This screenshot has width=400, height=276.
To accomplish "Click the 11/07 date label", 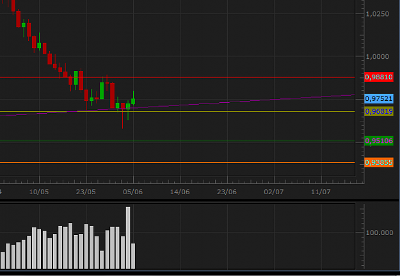I will tap(321, 192).
